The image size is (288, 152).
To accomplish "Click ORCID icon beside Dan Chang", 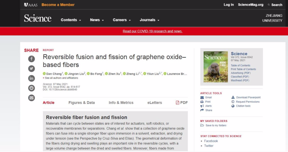I will (x=44, y=74).
